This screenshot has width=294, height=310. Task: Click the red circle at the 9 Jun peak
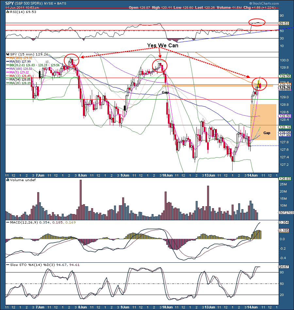(160, 66)
